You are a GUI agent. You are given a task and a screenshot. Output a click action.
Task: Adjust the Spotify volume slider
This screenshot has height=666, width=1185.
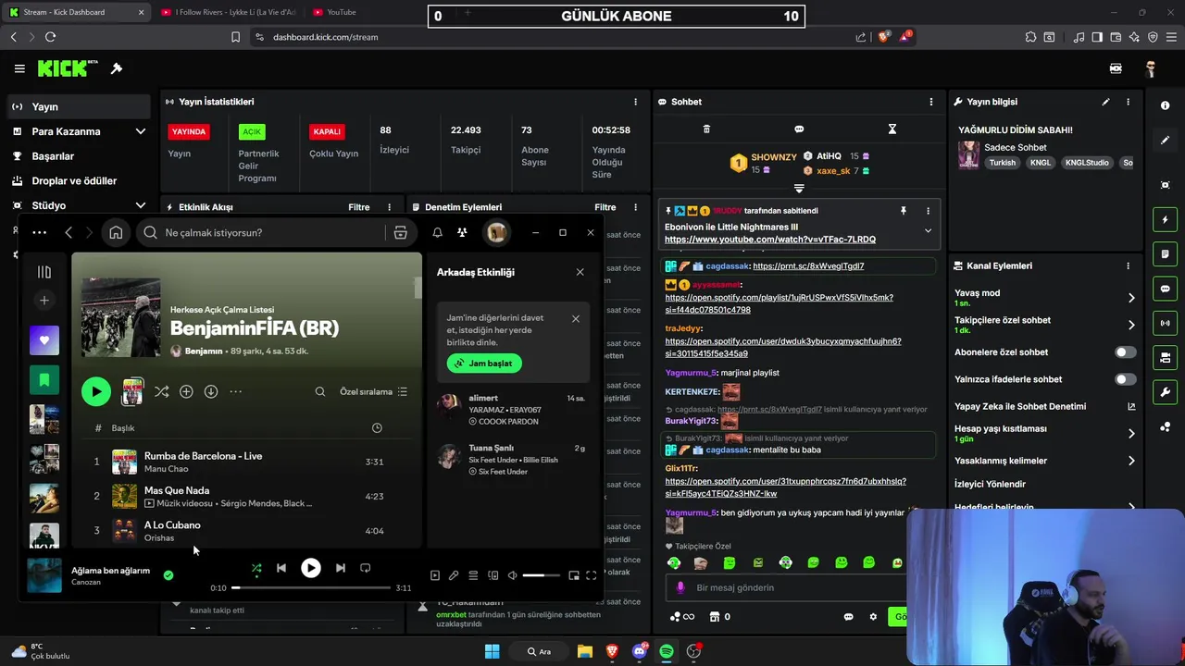(541, 575)
